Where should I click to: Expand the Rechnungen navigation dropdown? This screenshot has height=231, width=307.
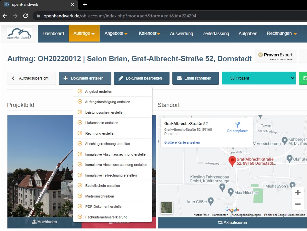coord(282,34)
